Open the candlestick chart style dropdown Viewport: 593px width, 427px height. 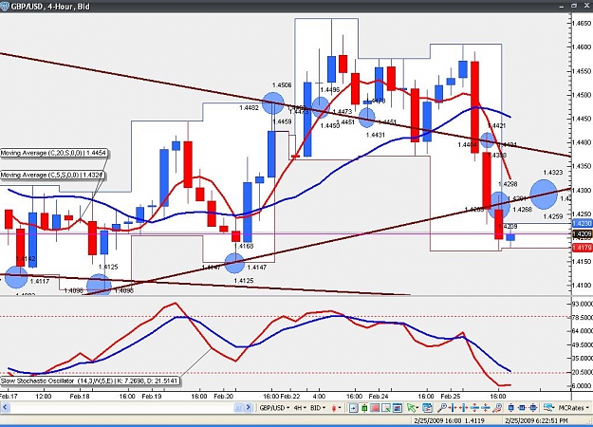[x=336, y=408]
